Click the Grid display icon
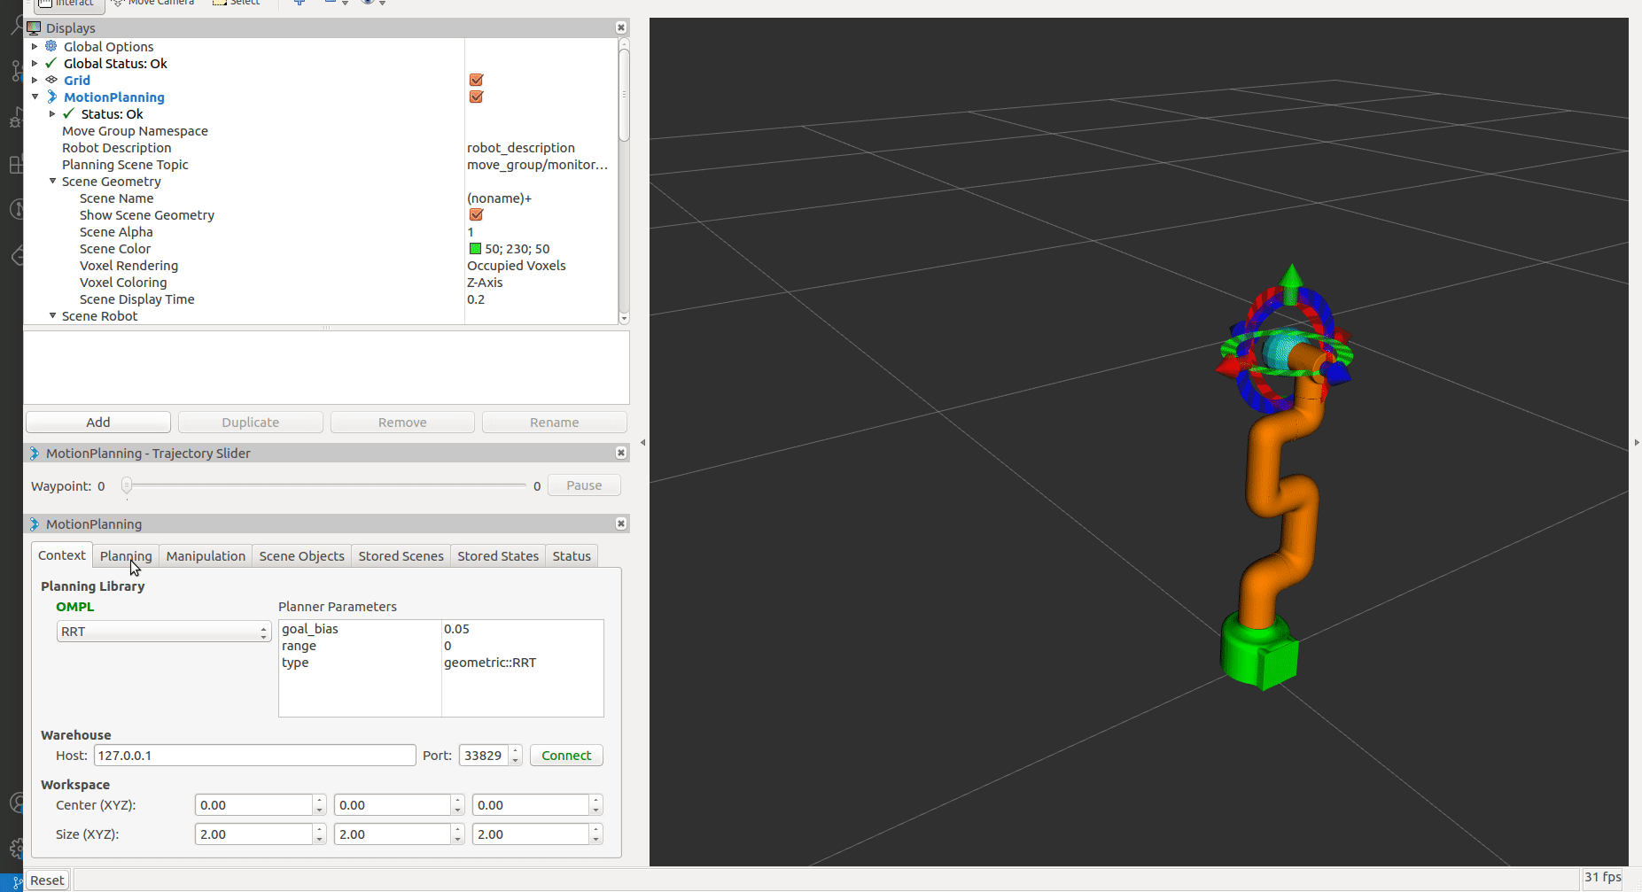This screenshot has width=1642, height=892. [x=51, y=80]
